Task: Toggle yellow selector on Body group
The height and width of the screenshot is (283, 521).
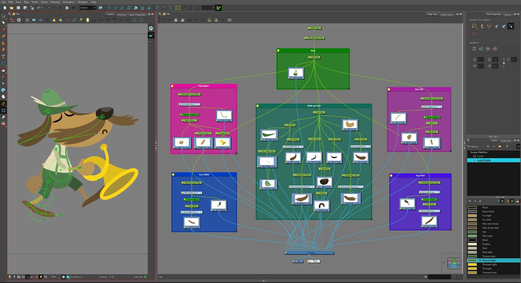Action: (x=278, y=51)
